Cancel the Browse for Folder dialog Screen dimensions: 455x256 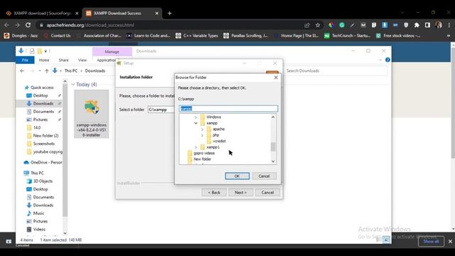264,176
